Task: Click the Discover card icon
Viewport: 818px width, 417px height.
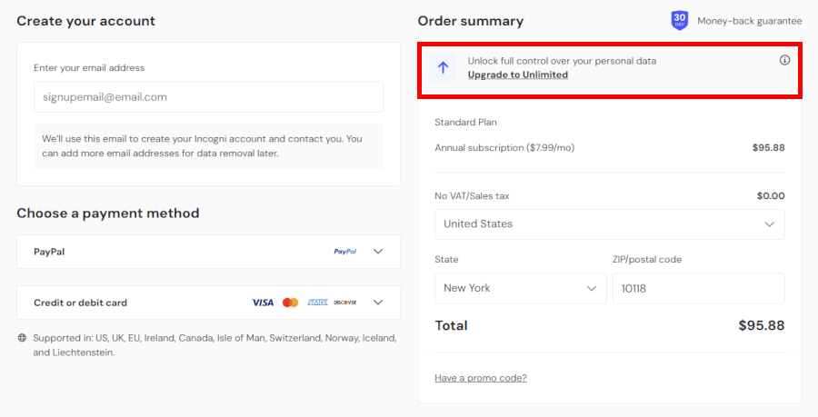Action: [x=344, y=303]
